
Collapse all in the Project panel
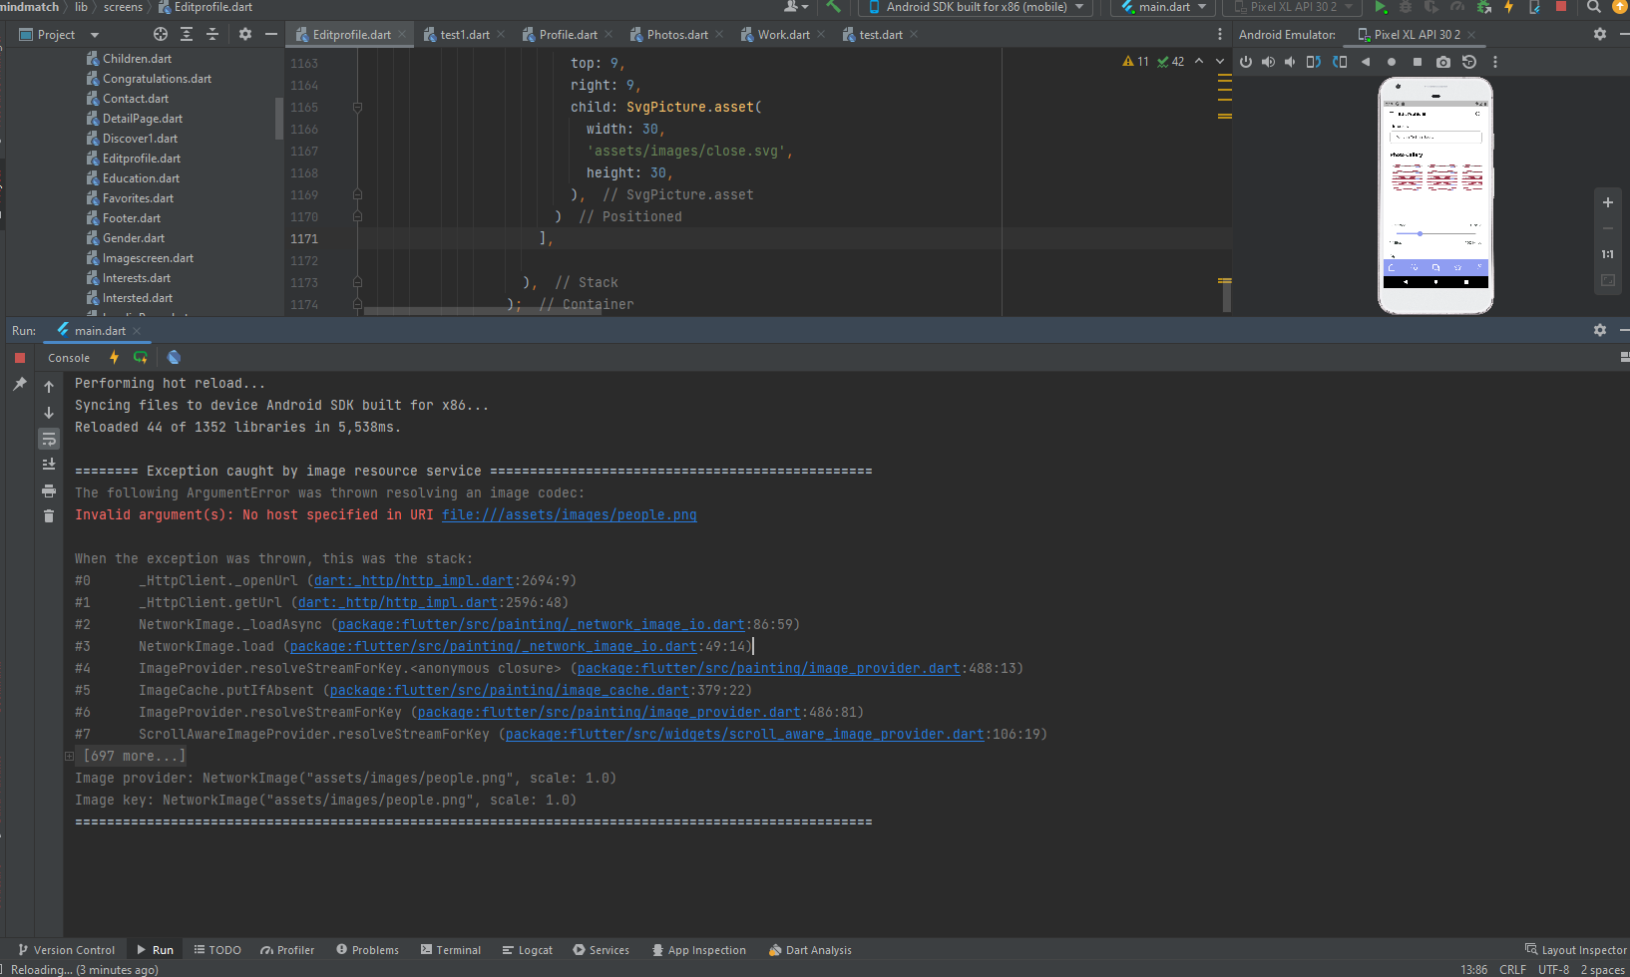tap(212, 34)
